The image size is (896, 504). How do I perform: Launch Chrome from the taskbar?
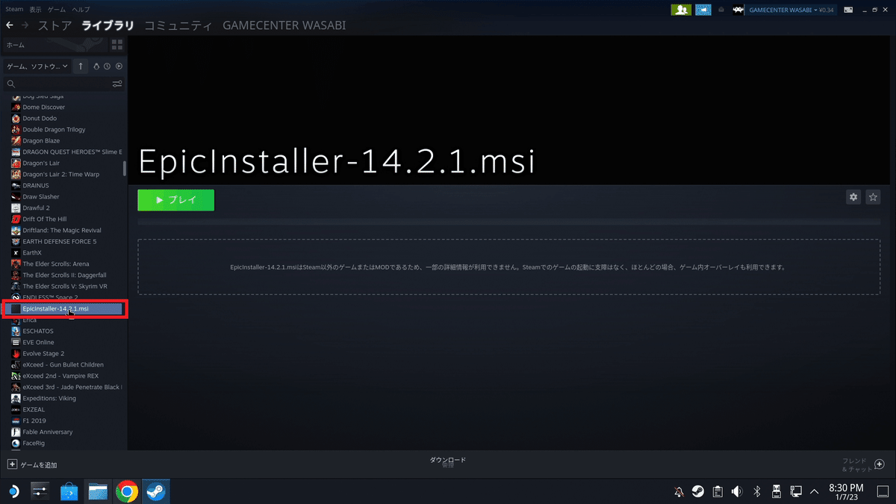point(127,491)
